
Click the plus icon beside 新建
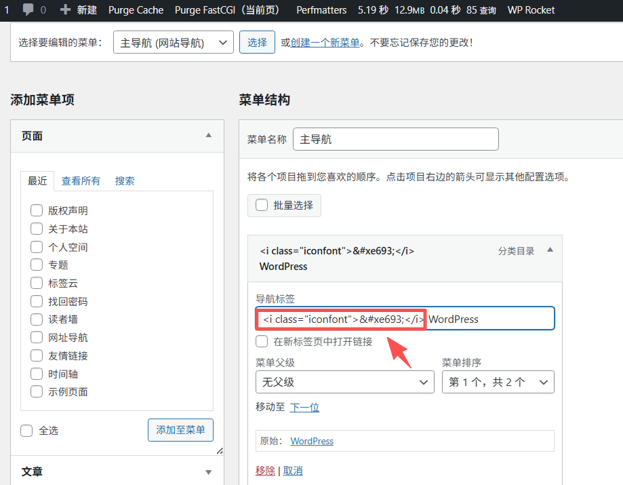(65, 10)
